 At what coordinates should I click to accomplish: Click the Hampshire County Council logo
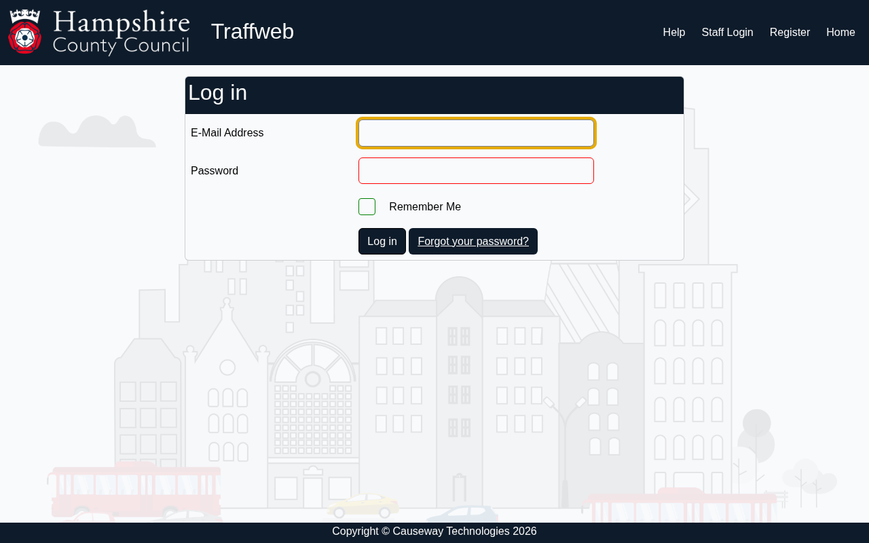point(99,32)
